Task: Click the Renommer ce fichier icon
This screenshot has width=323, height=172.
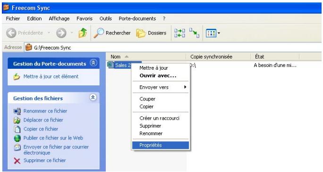Action: [x=17, y=111]
